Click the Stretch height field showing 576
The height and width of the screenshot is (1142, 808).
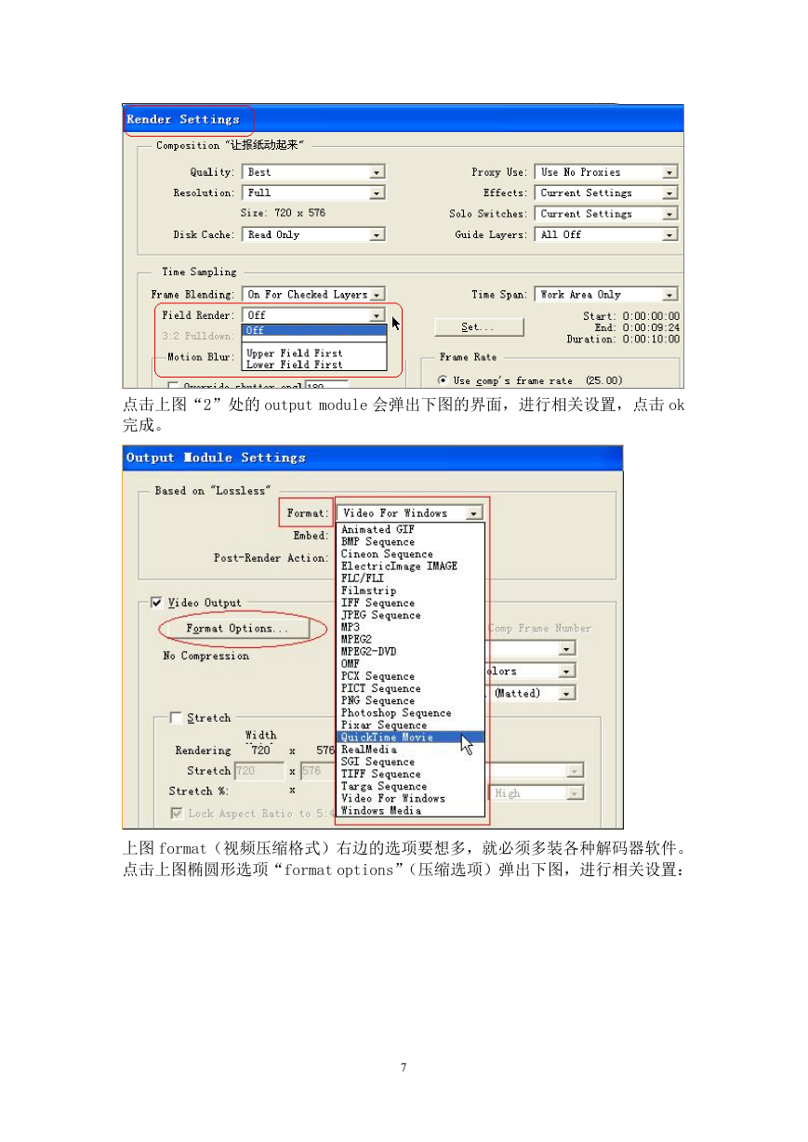coord(316,771)
